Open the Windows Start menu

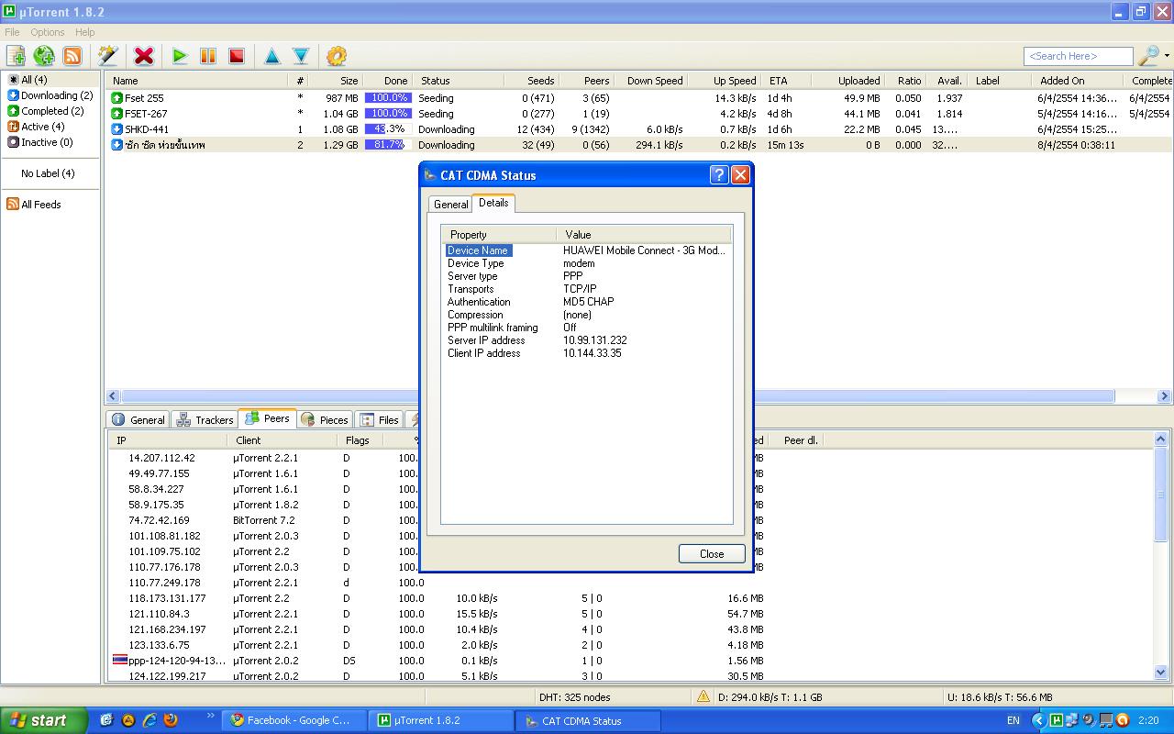tap(43, 720)
